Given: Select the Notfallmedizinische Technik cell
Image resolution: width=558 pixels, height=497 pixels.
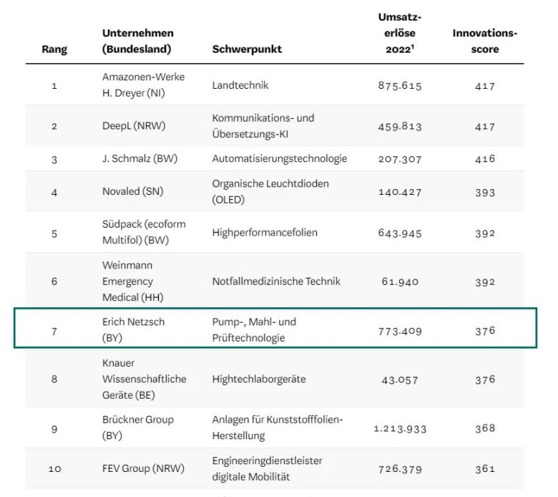Looking at the screenshot, I should point(275,281).
